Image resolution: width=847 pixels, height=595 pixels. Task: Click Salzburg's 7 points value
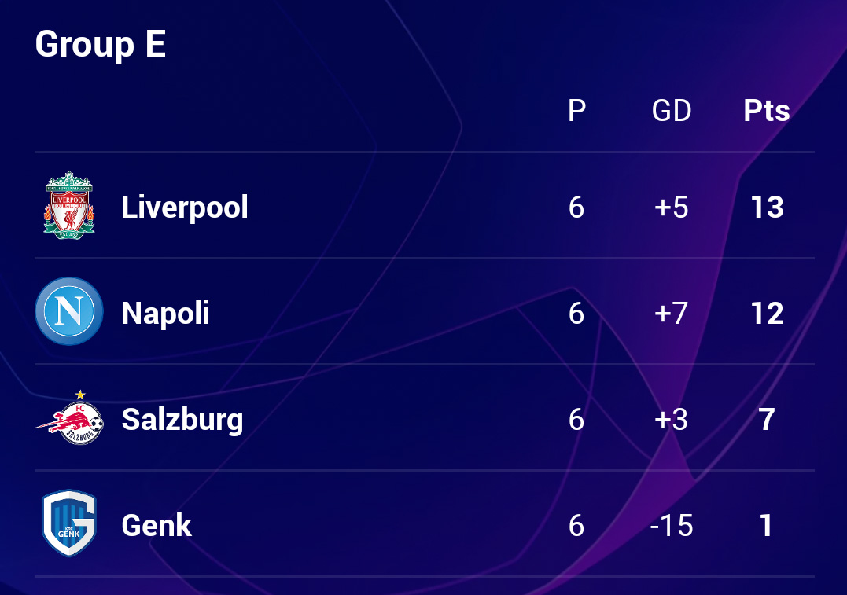coord(767,420)
